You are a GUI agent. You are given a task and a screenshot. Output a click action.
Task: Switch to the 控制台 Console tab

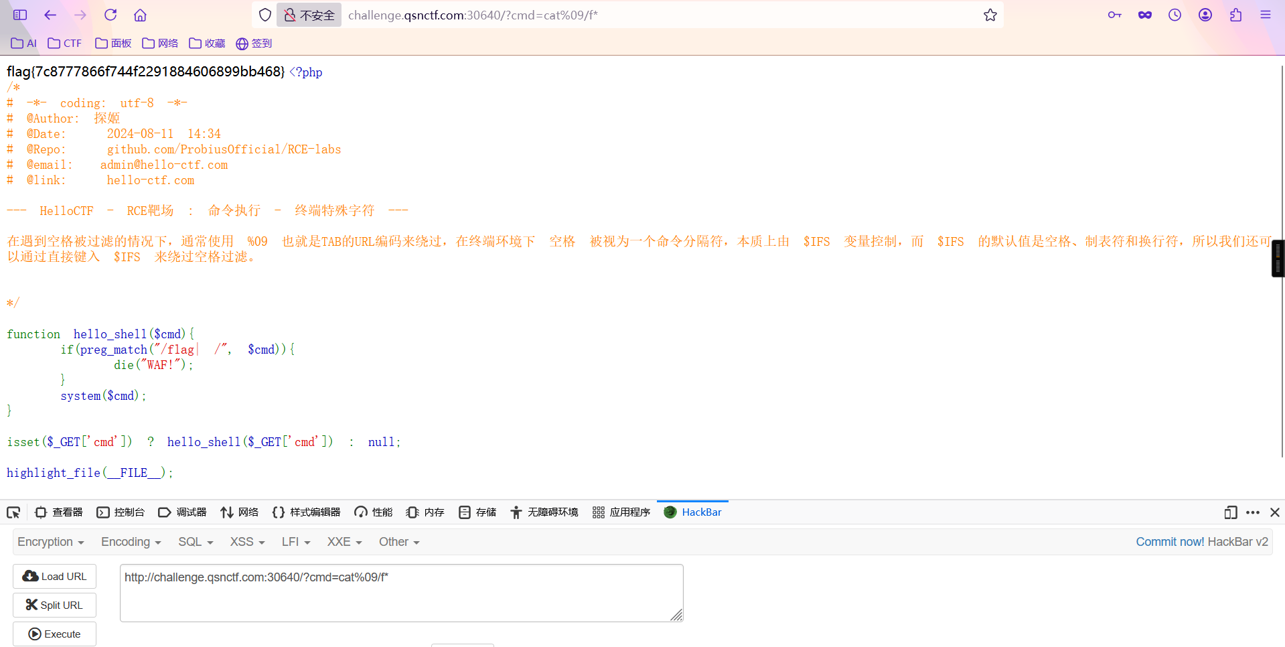coord(121,512)
